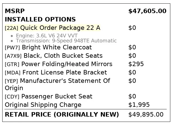
Task: Select Quick Order Package 22 A
Action: click(x=60, y=28)
